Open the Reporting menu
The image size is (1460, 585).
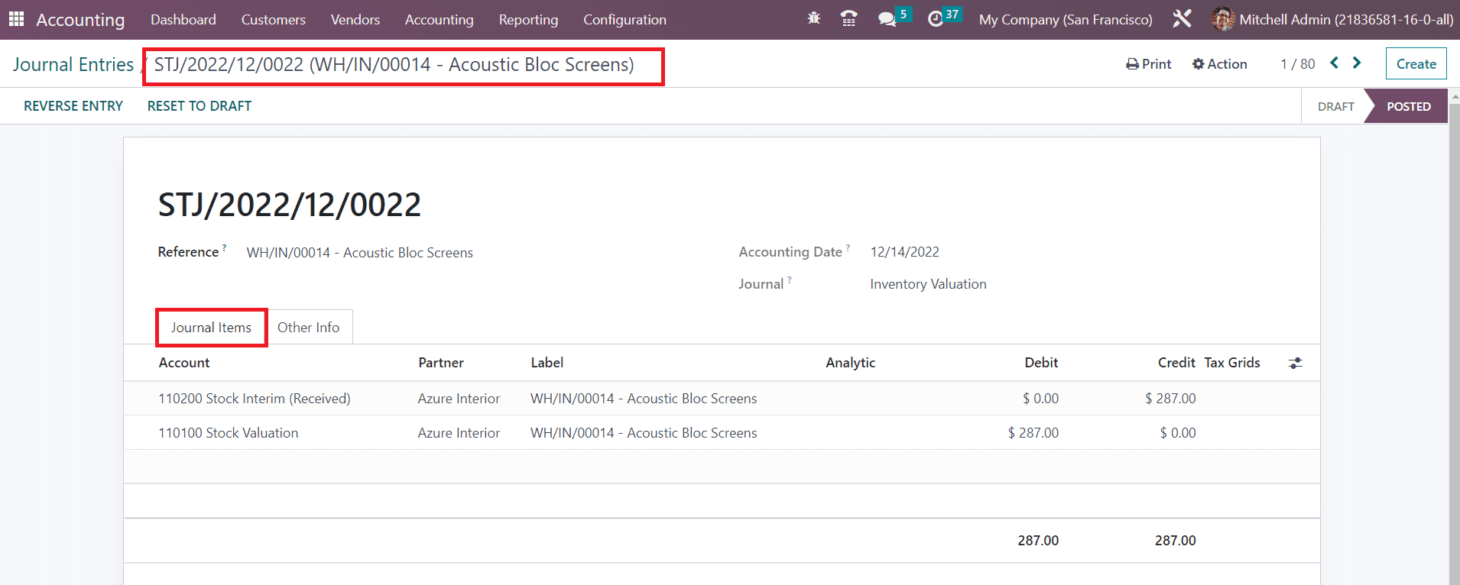[x=528, y=20]
